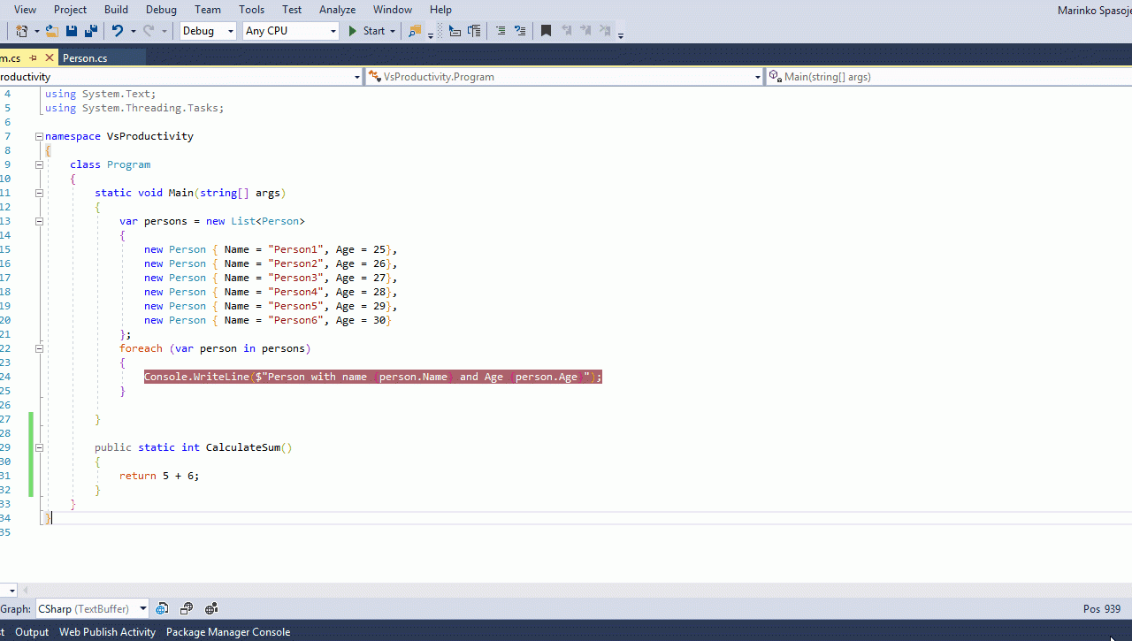Image resolution: width=1132 pixels, height=641 pixels.
Task: Switch to the Person.cs tab
Action: pyautogui.click(x=85, y=57)
